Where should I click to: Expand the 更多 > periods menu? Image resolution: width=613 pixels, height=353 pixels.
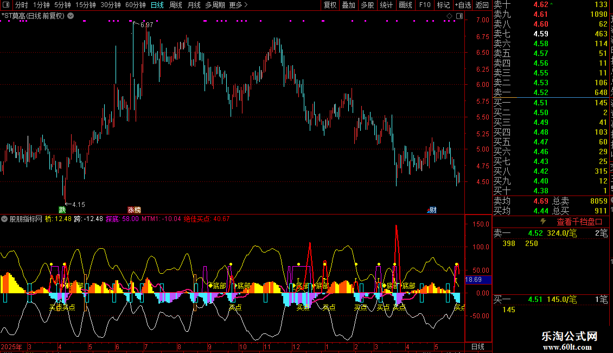pos(239,5)
